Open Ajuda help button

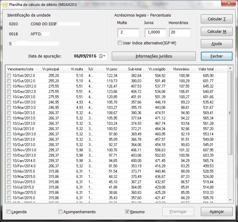point(216,44)
